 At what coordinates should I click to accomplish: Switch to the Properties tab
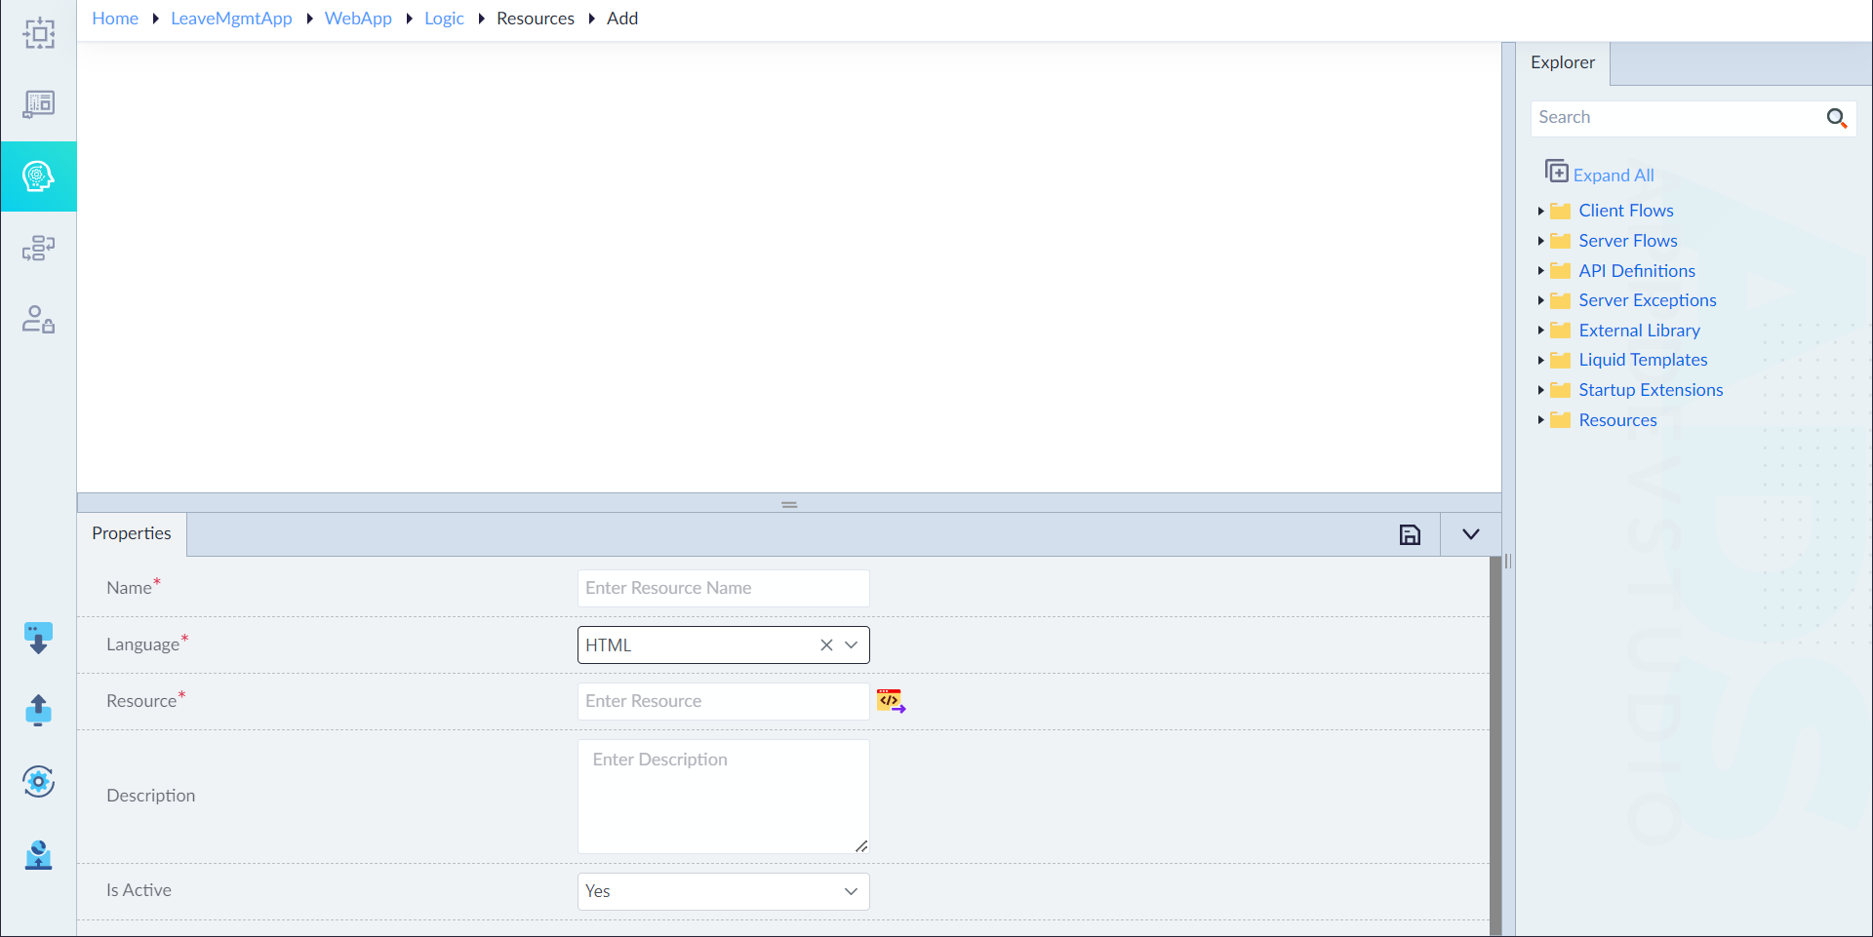132,533
